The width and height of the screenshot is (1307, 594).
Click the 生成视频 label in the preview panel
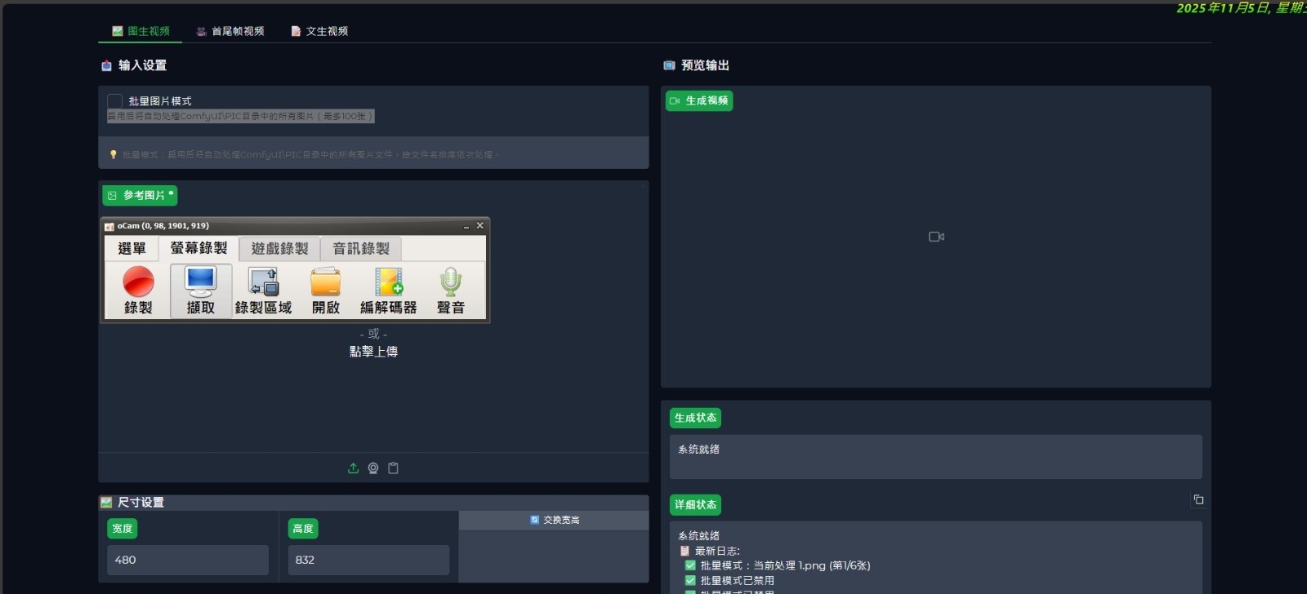(x=699, y=101)
